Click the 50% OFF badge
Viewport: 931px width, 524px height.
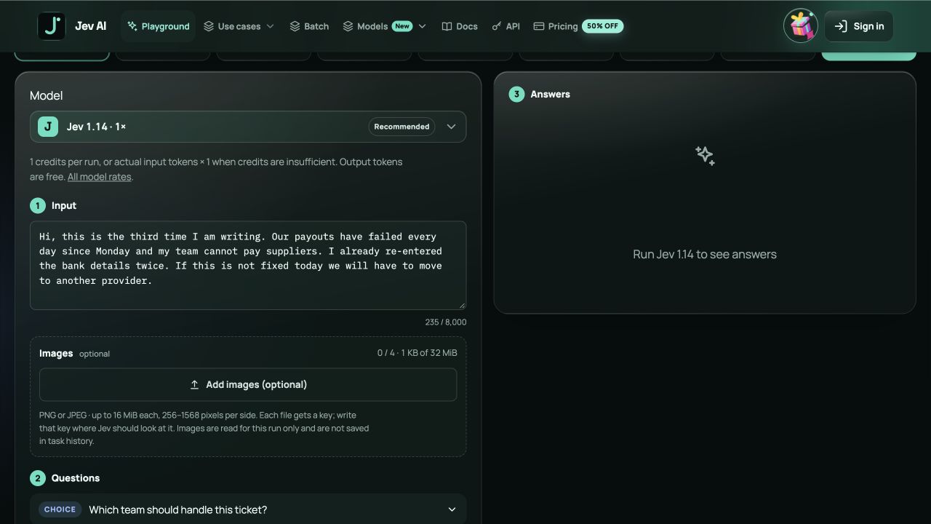pyautogui.click(x=602, y=26)
